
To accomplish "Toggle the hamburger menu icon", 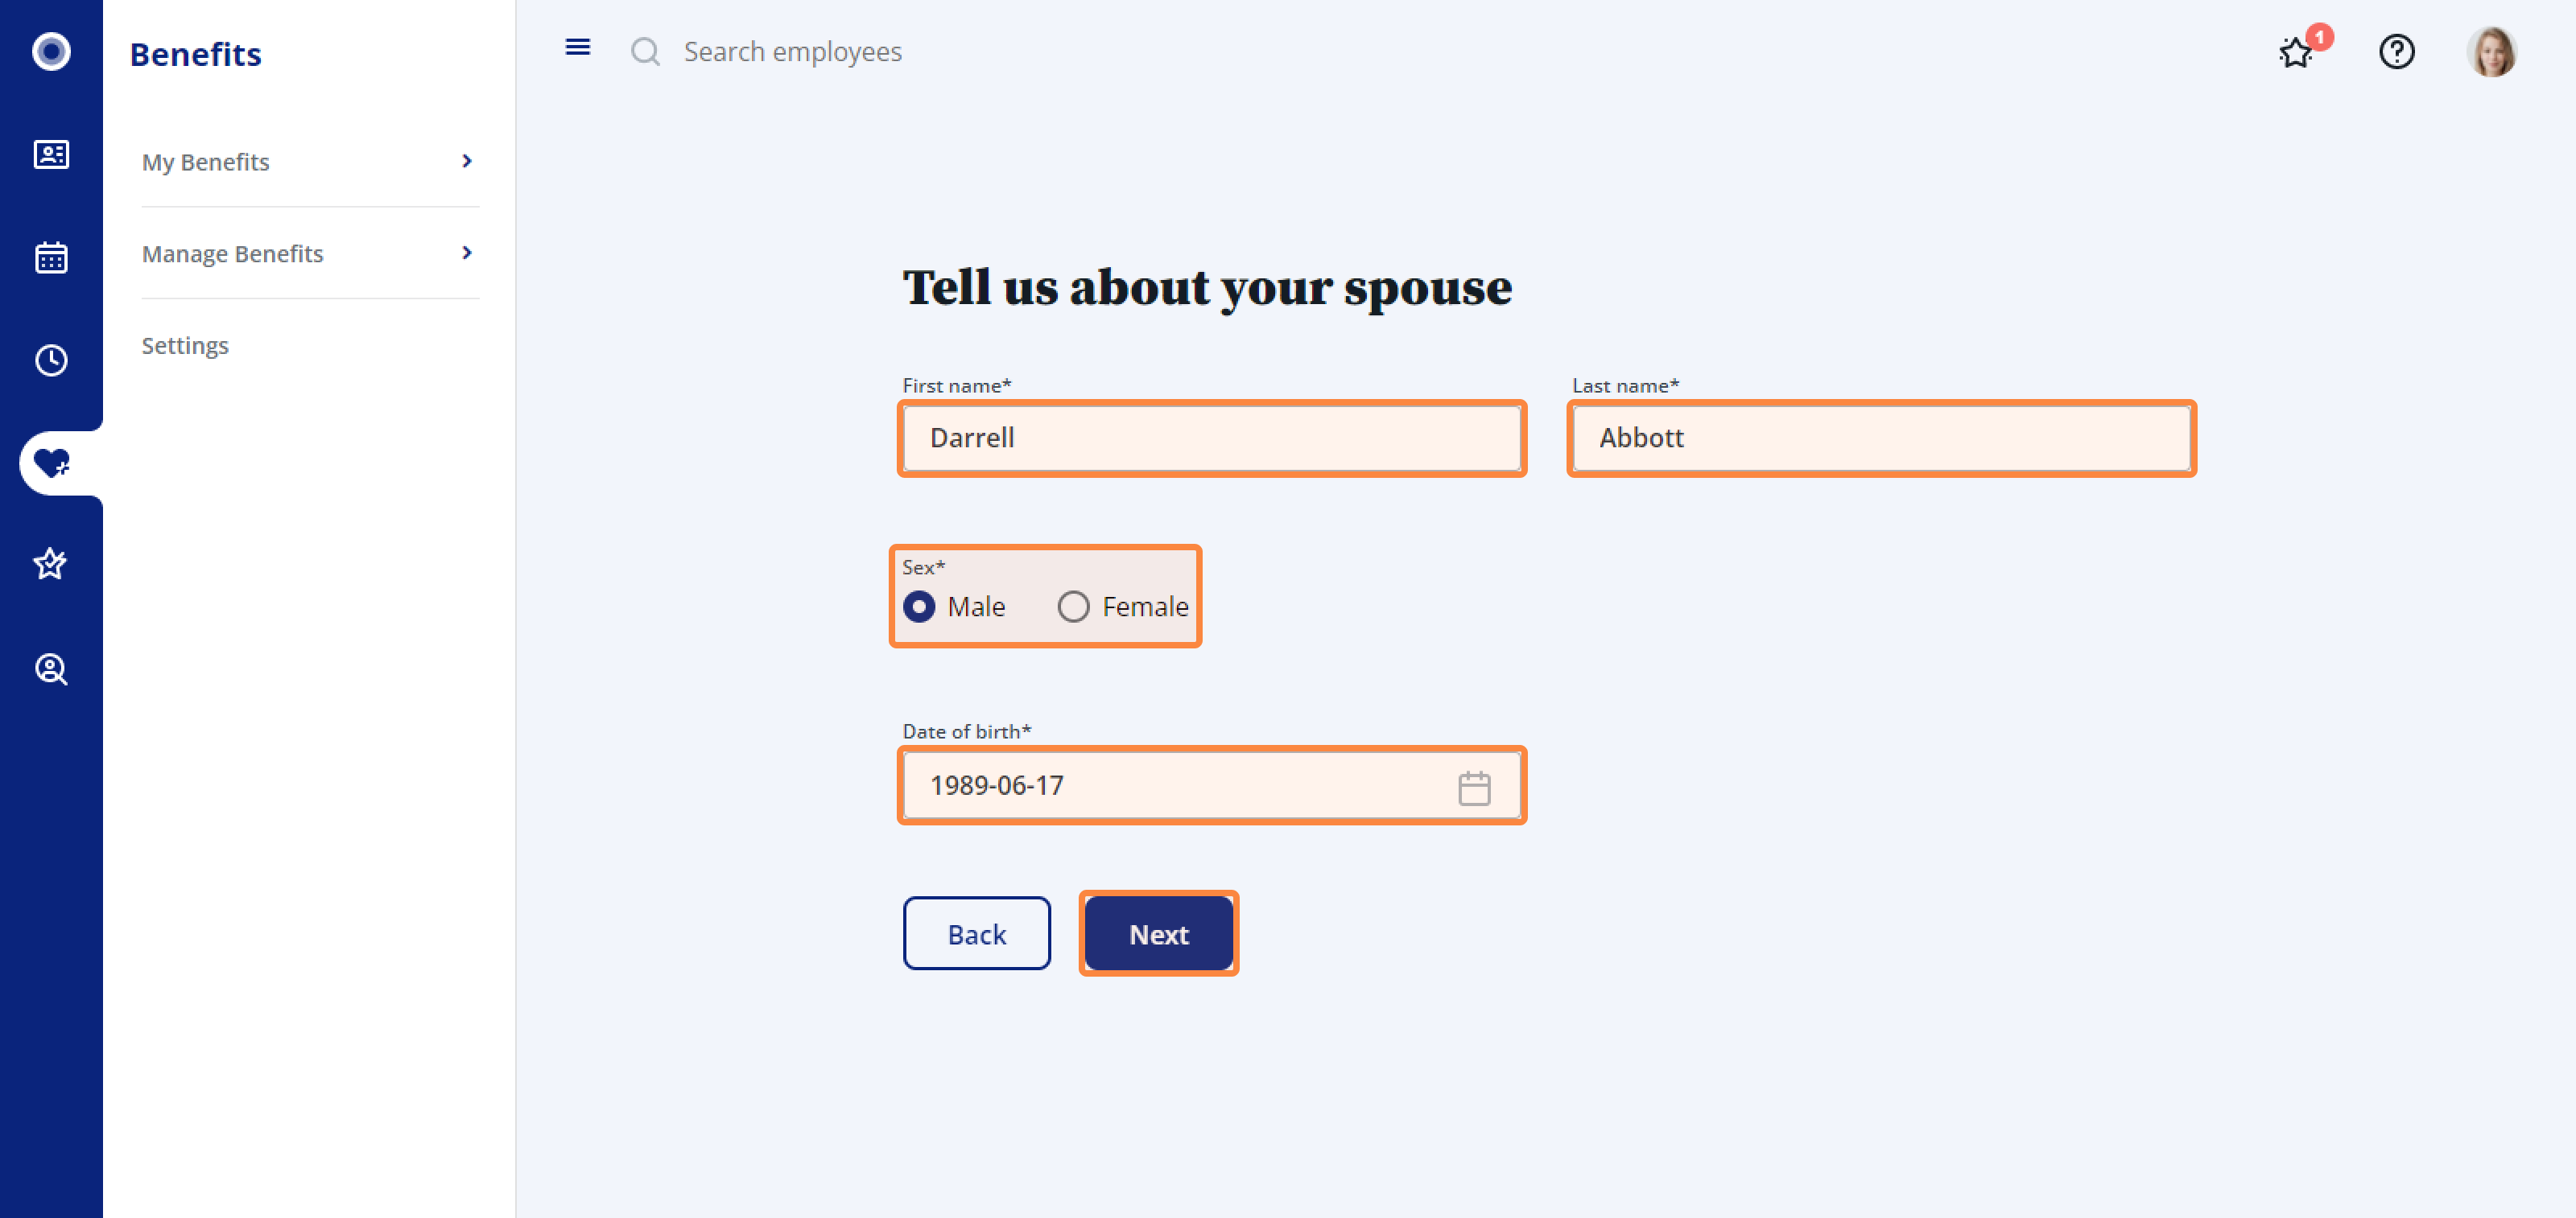I will click(578, 47).
